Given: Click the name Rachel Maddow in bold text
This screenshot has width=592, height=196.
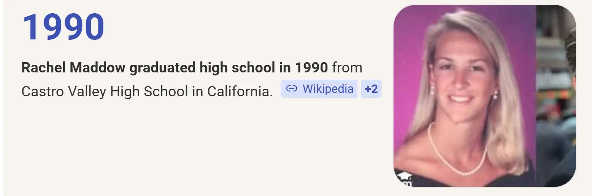Looking at the screenshot, I should pos(73,68).
